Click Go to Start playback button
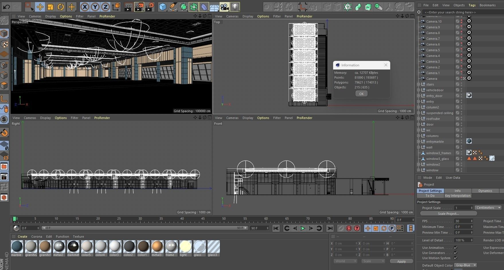 point(276,228)
